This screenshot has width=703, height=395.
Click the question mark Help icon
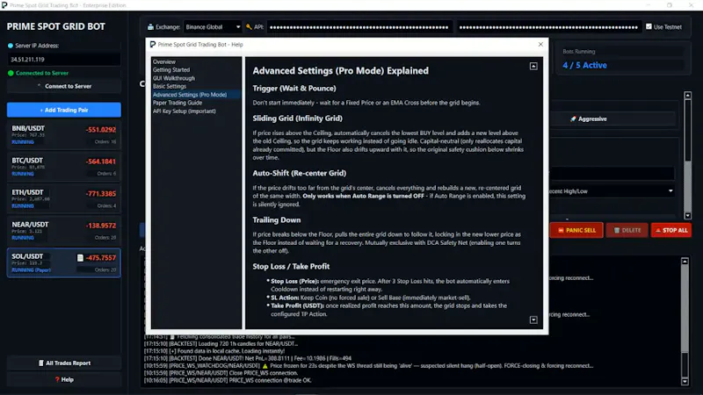[57, 379]
